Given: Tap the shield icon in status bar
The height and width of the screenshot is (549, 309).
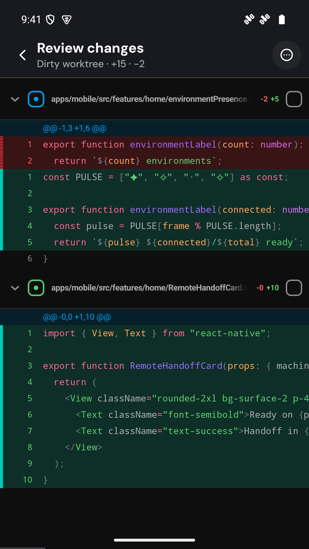Looking at the screenshot, I should click(x=50, y=19).
